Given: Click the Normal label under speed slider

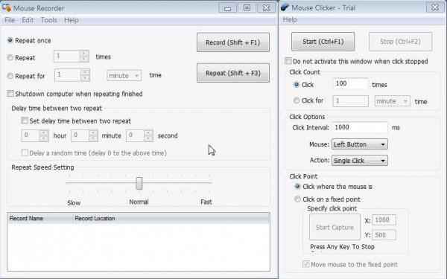Looking at the screenshot, I should 139,202.
